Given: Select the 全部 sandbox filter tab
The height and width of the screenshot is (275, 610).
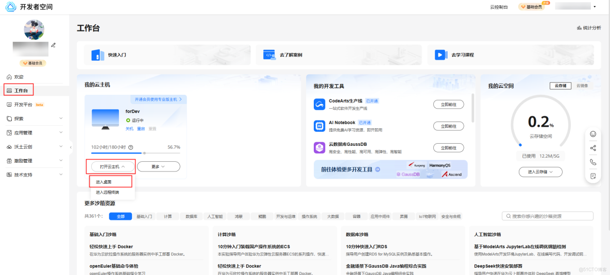Looking at the screenshot, I should click(x=121, y=217).
